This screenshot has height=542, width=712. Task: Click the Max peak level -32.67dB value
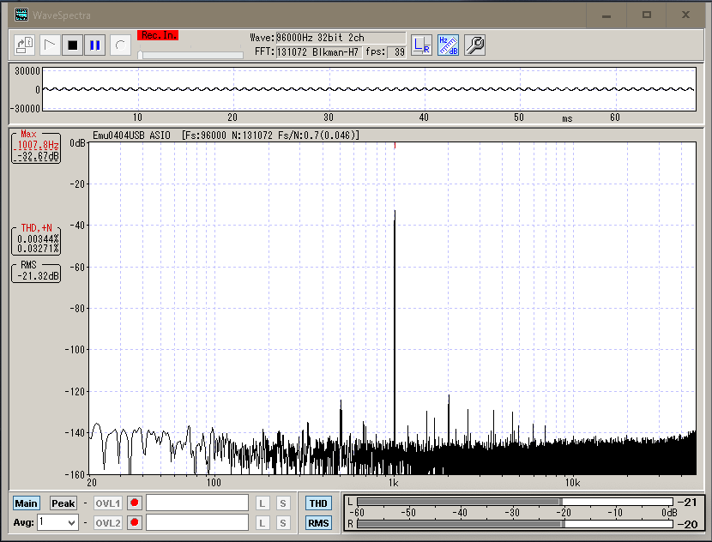point(38,156)
